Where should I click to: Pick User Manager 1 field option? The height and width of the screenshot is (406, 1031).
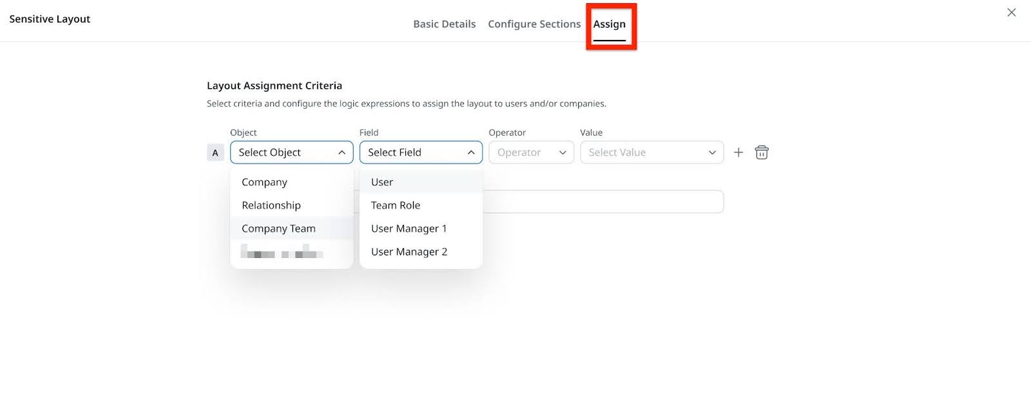[x=421, y=228]
